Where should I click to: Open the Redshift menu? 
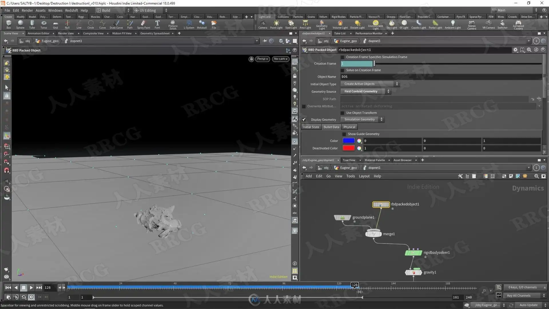point(71,10)
